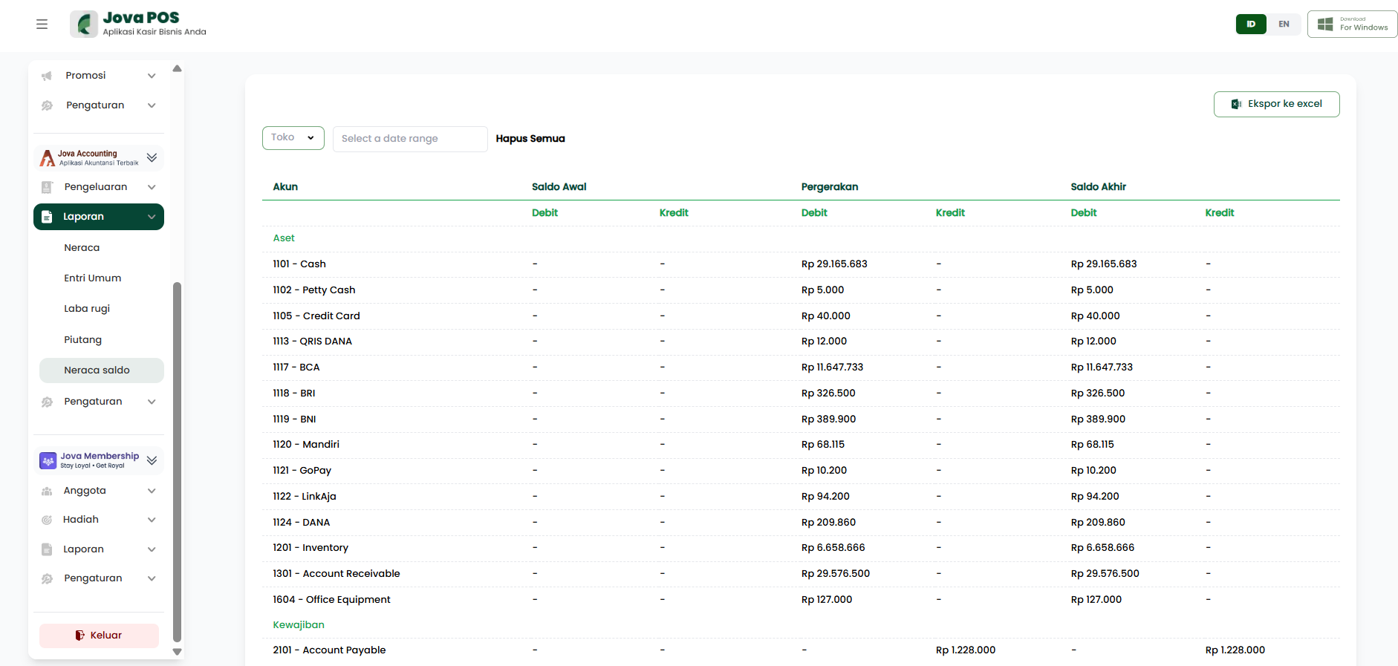Open the Entri Umum report

coord(93,278)
